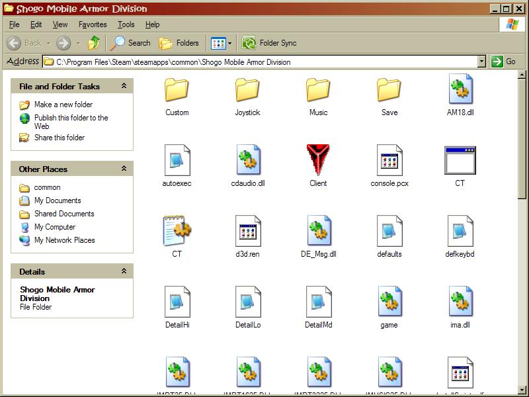Select the CT application window icon
The width and height of the screenshot is (529, 397).
click(460, 160)
